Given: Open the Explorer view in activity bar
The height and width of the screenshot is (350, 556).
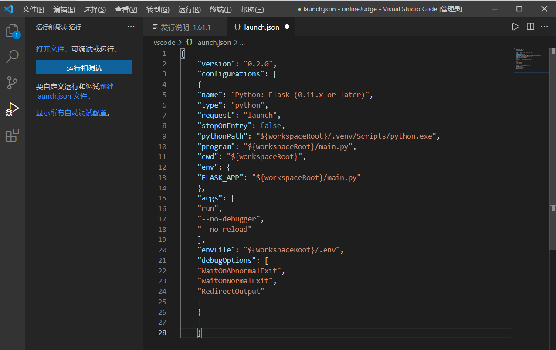Looking at the screenshot, I should click(x=12, y=31).
